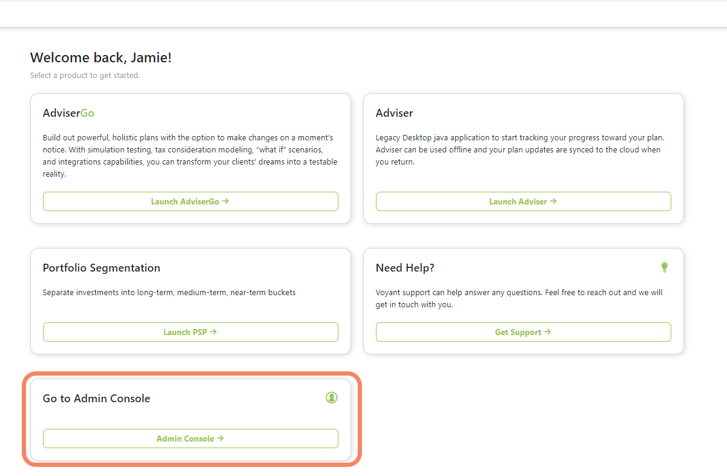Click the Need Help? heading

(x=405, y=268)
